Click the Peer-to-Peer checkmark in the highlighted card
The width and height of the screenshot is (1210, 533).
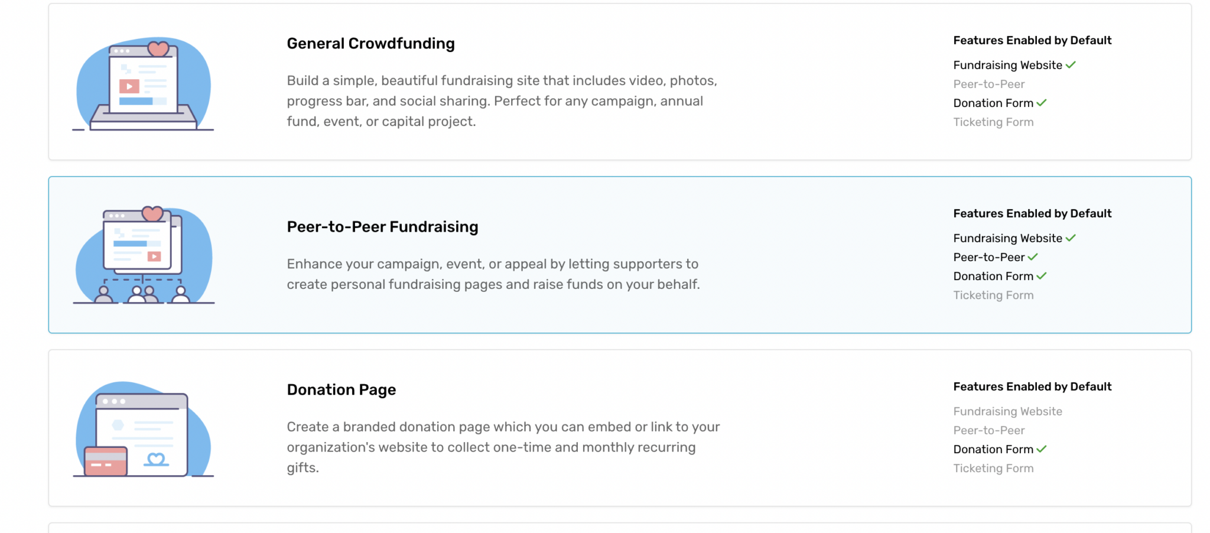click(1033, 257)
